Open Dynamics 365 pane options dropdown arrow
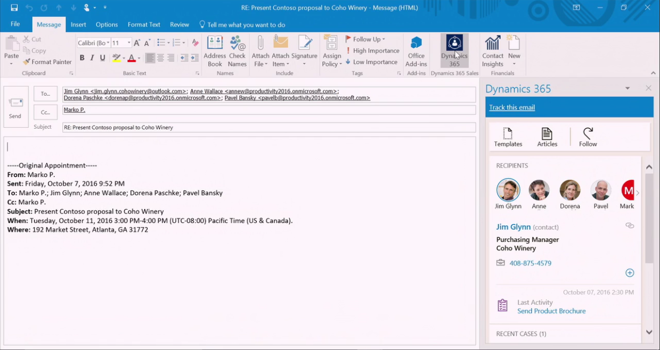The image size is (660, 350). pyautogui.click(x=628, y=88)
